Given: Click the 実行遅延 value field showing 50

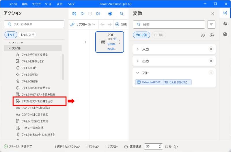Looking at the screenshot, I should (152, 146).
